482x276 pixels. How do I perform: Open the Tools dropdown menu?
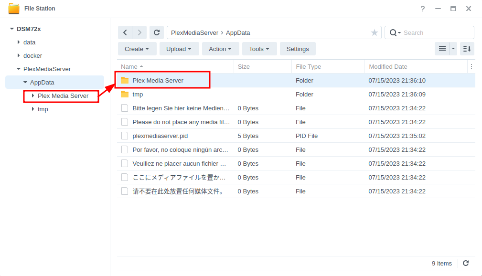(x=259, y=49)
